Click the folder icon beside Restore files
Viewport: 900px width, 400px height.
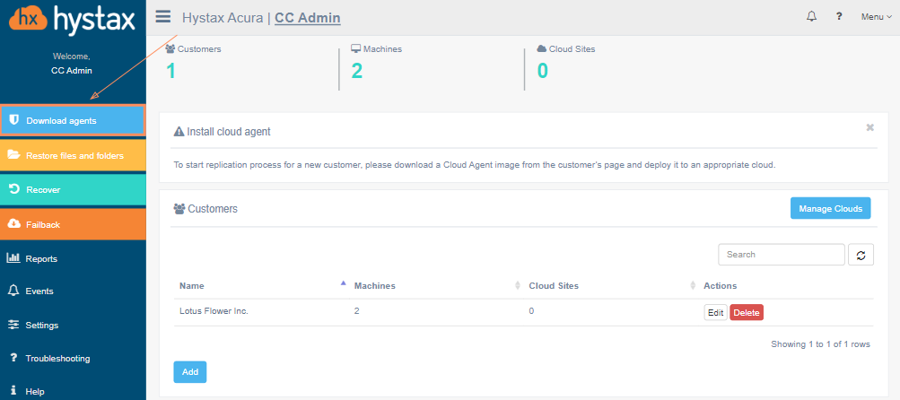(x=13, y=155)
